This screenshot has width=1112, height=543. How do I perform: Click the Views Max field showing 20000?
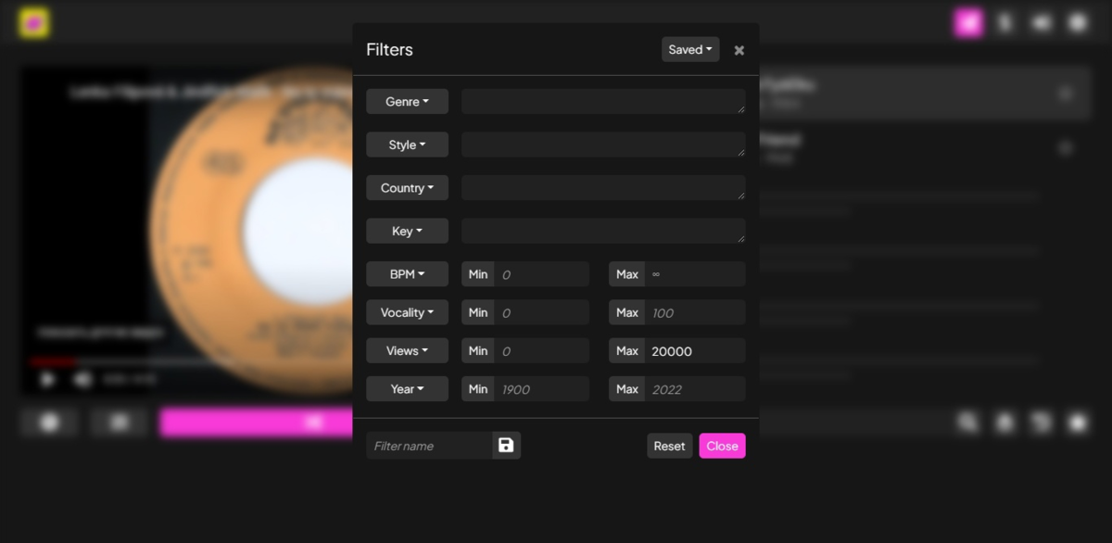[x=695, y=351]
